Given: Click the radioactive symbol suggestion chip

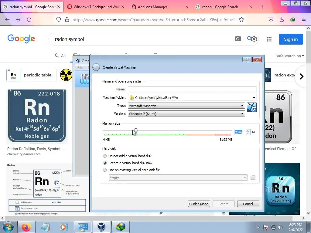Looking at the screenshot, I should pyautogui.click(x=66, y=75).
